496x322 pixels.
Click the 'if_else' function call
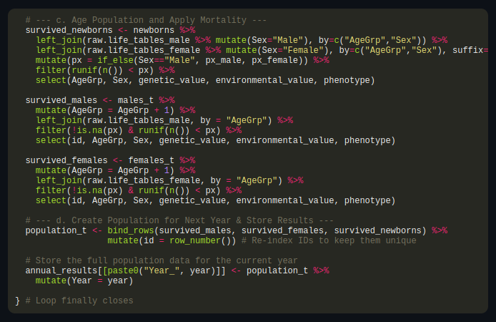pyautogui.click(x=115, y=61)
